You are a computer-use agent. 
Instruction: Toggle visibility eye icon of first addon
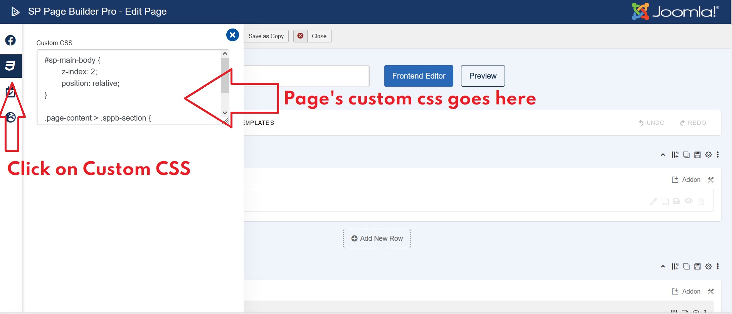pos(689,201)
